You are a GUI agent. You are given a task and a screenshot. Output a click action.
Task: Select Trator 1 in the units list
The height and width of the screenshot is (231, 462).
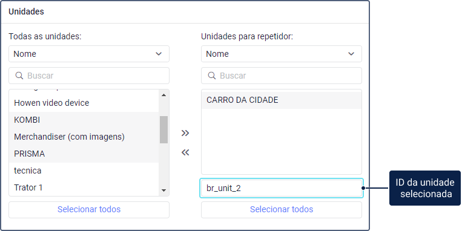coord(84,187)
